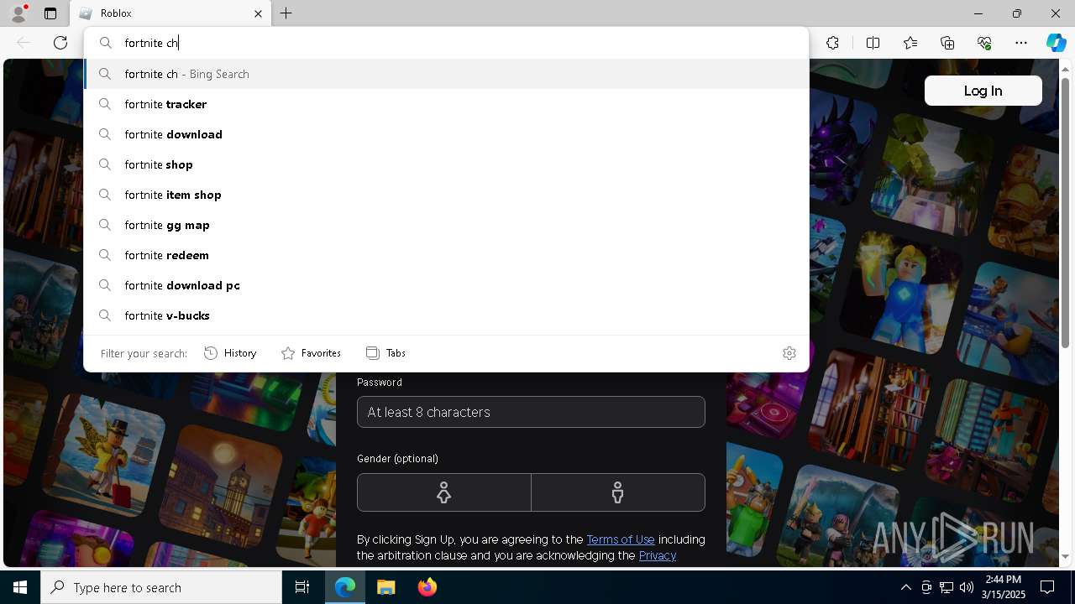
Task: Open the Copilot icon
Action: pos(1056,43)
